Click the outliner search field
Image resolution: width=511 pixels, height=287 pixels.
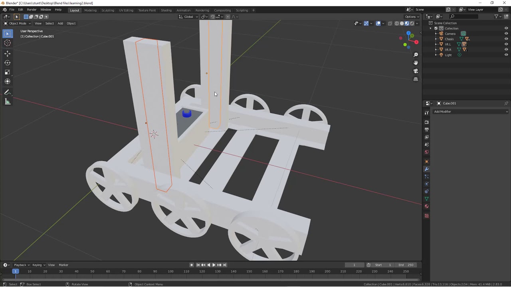[464, 17]
